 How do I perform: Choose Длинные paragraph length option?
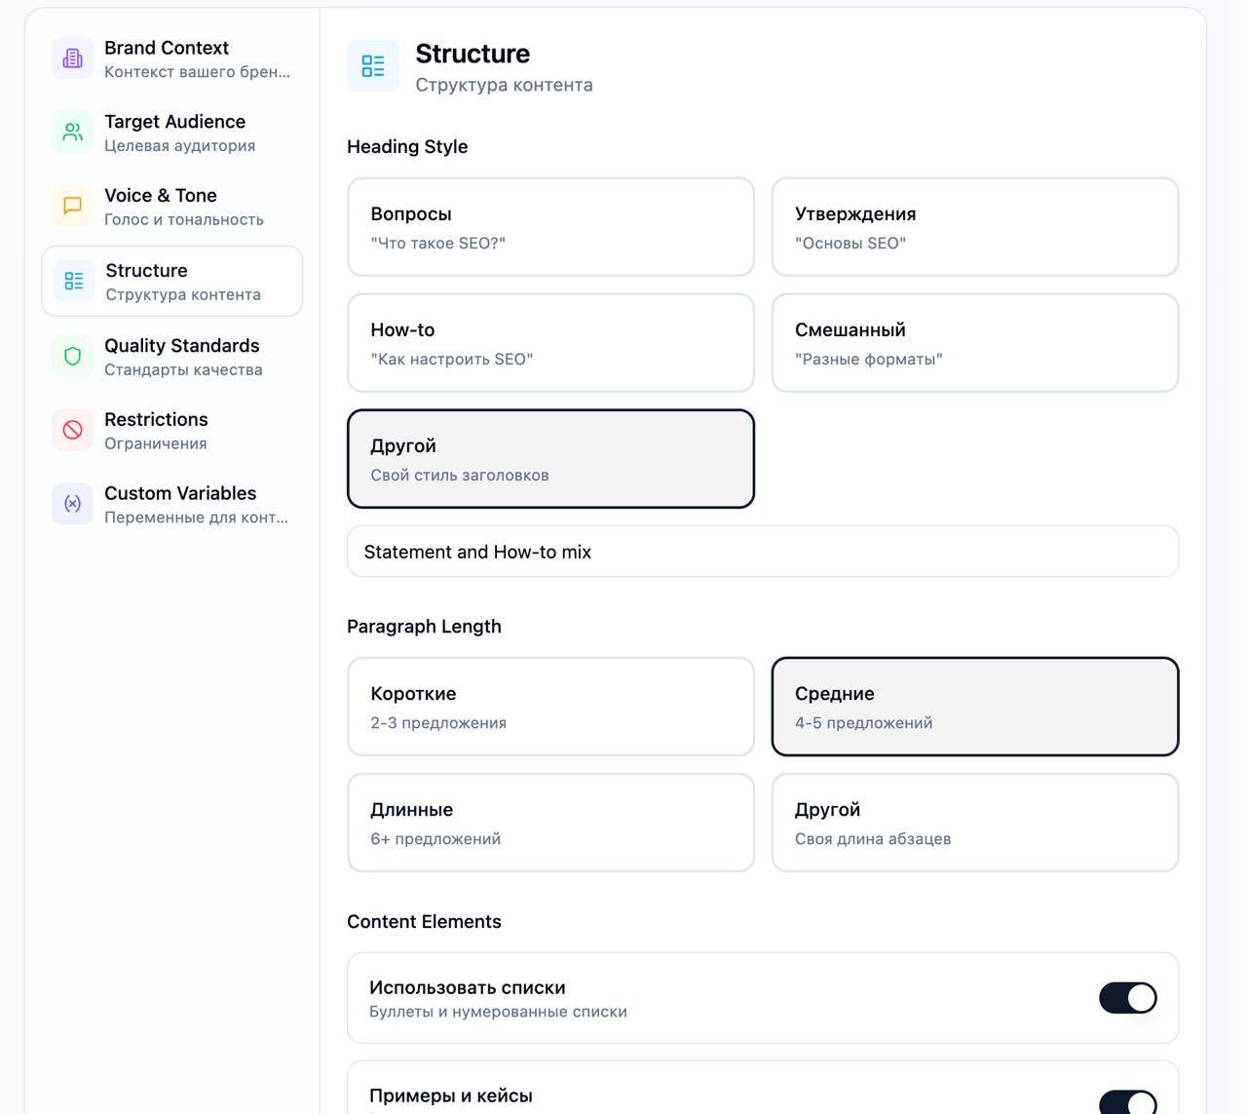(x=550, y=823)
